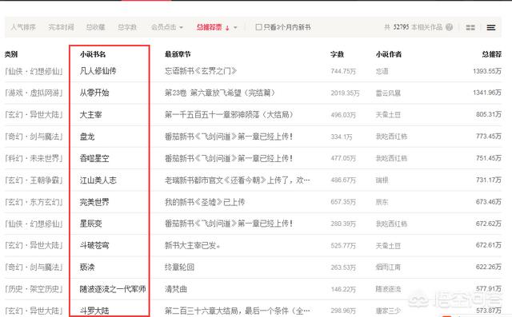
Task: Open chapter 第一千五百五十一章邪神陨落
Action: (229, 115)
